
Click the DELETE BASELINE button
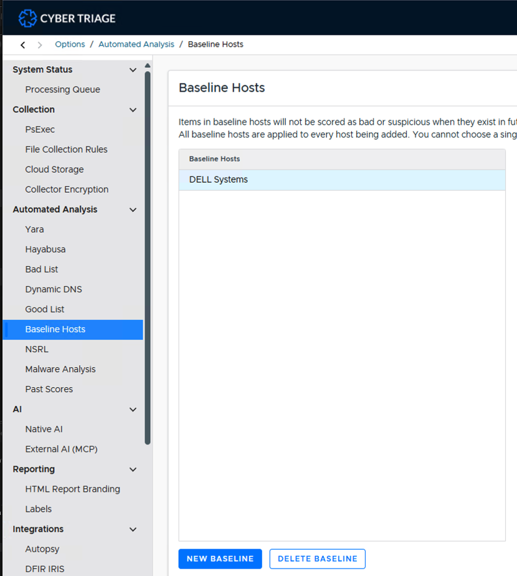point(317,559)
